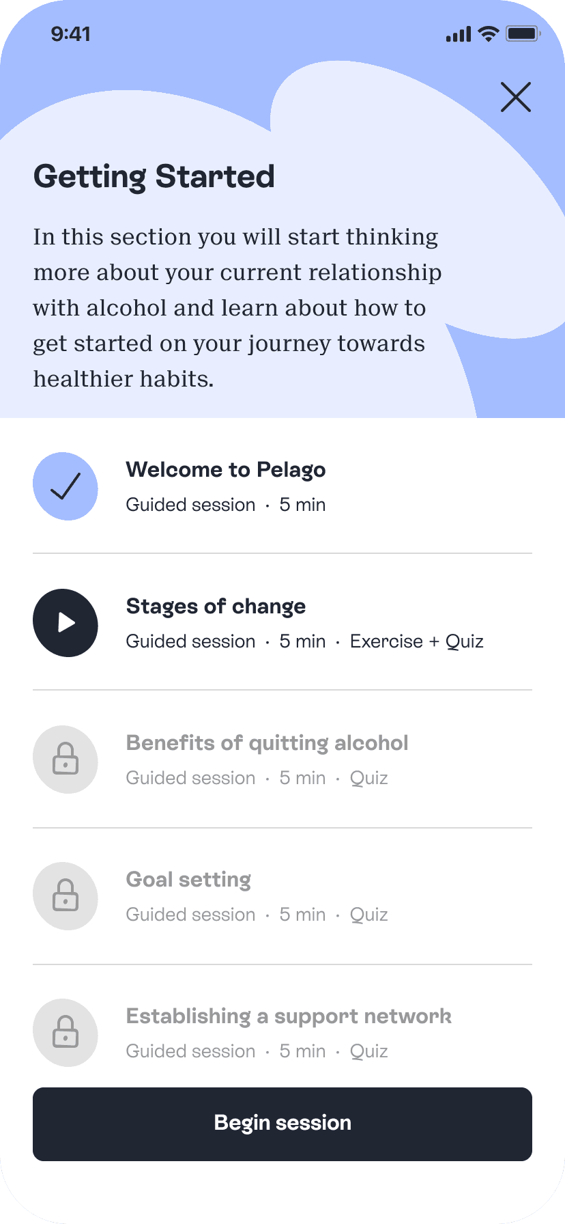
Task: Click the Getting Started heading
Action: (x=154, y=177)
